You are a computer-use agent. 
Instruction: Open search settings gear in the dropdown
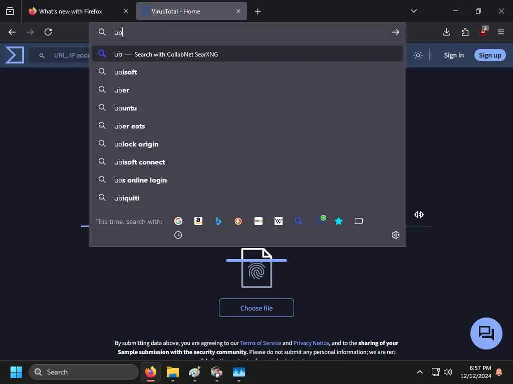pyautogui.click(x=396, y=235)
